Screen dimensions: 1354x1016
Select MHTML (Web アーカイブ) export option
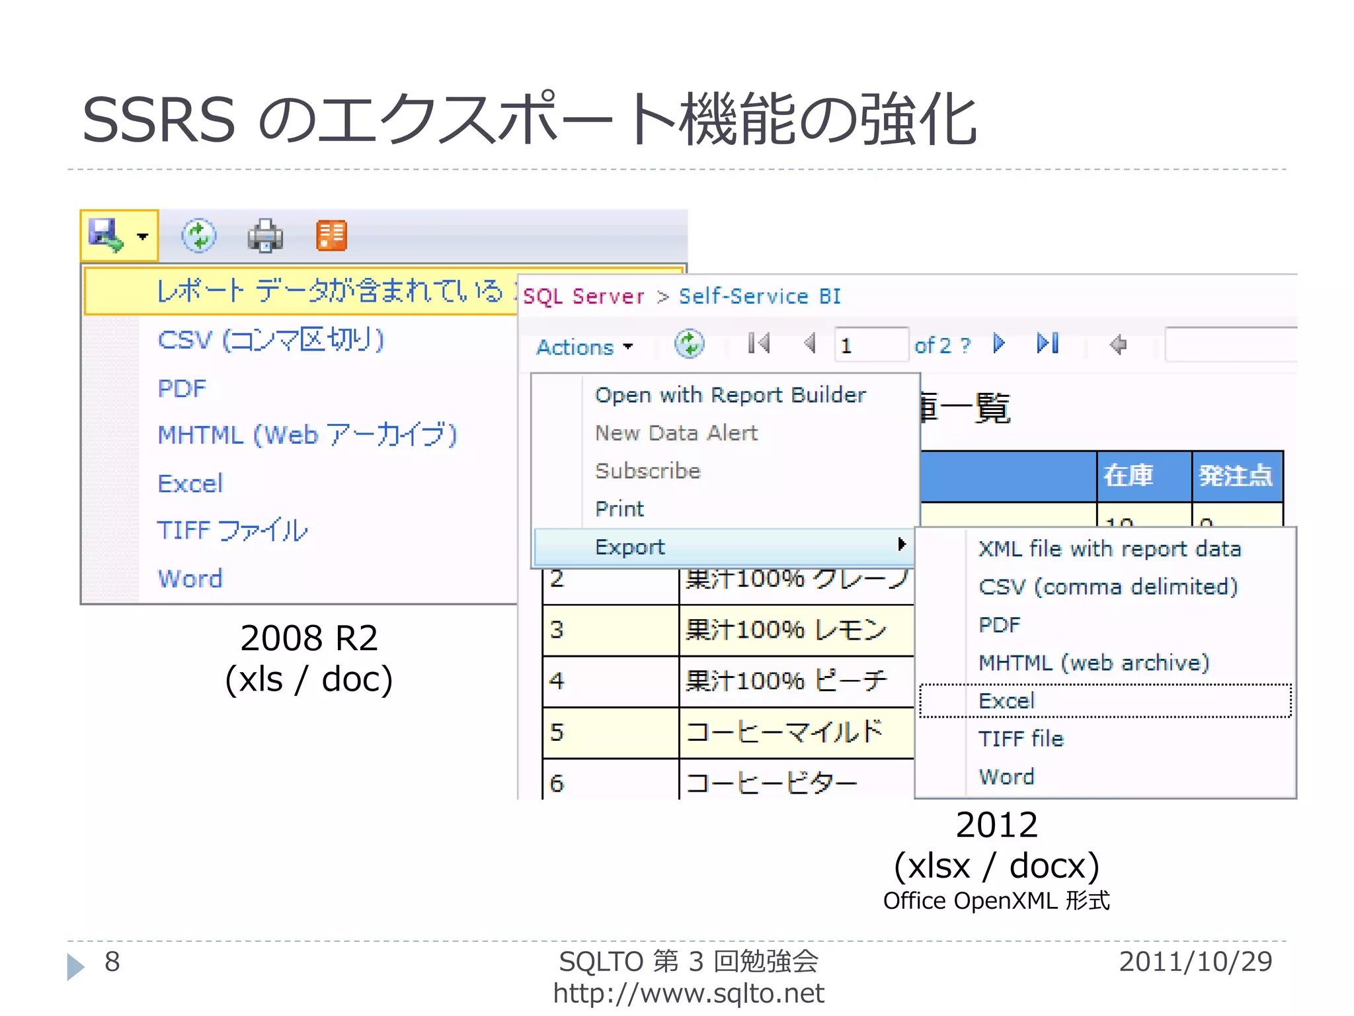click(x=307, y=435)
